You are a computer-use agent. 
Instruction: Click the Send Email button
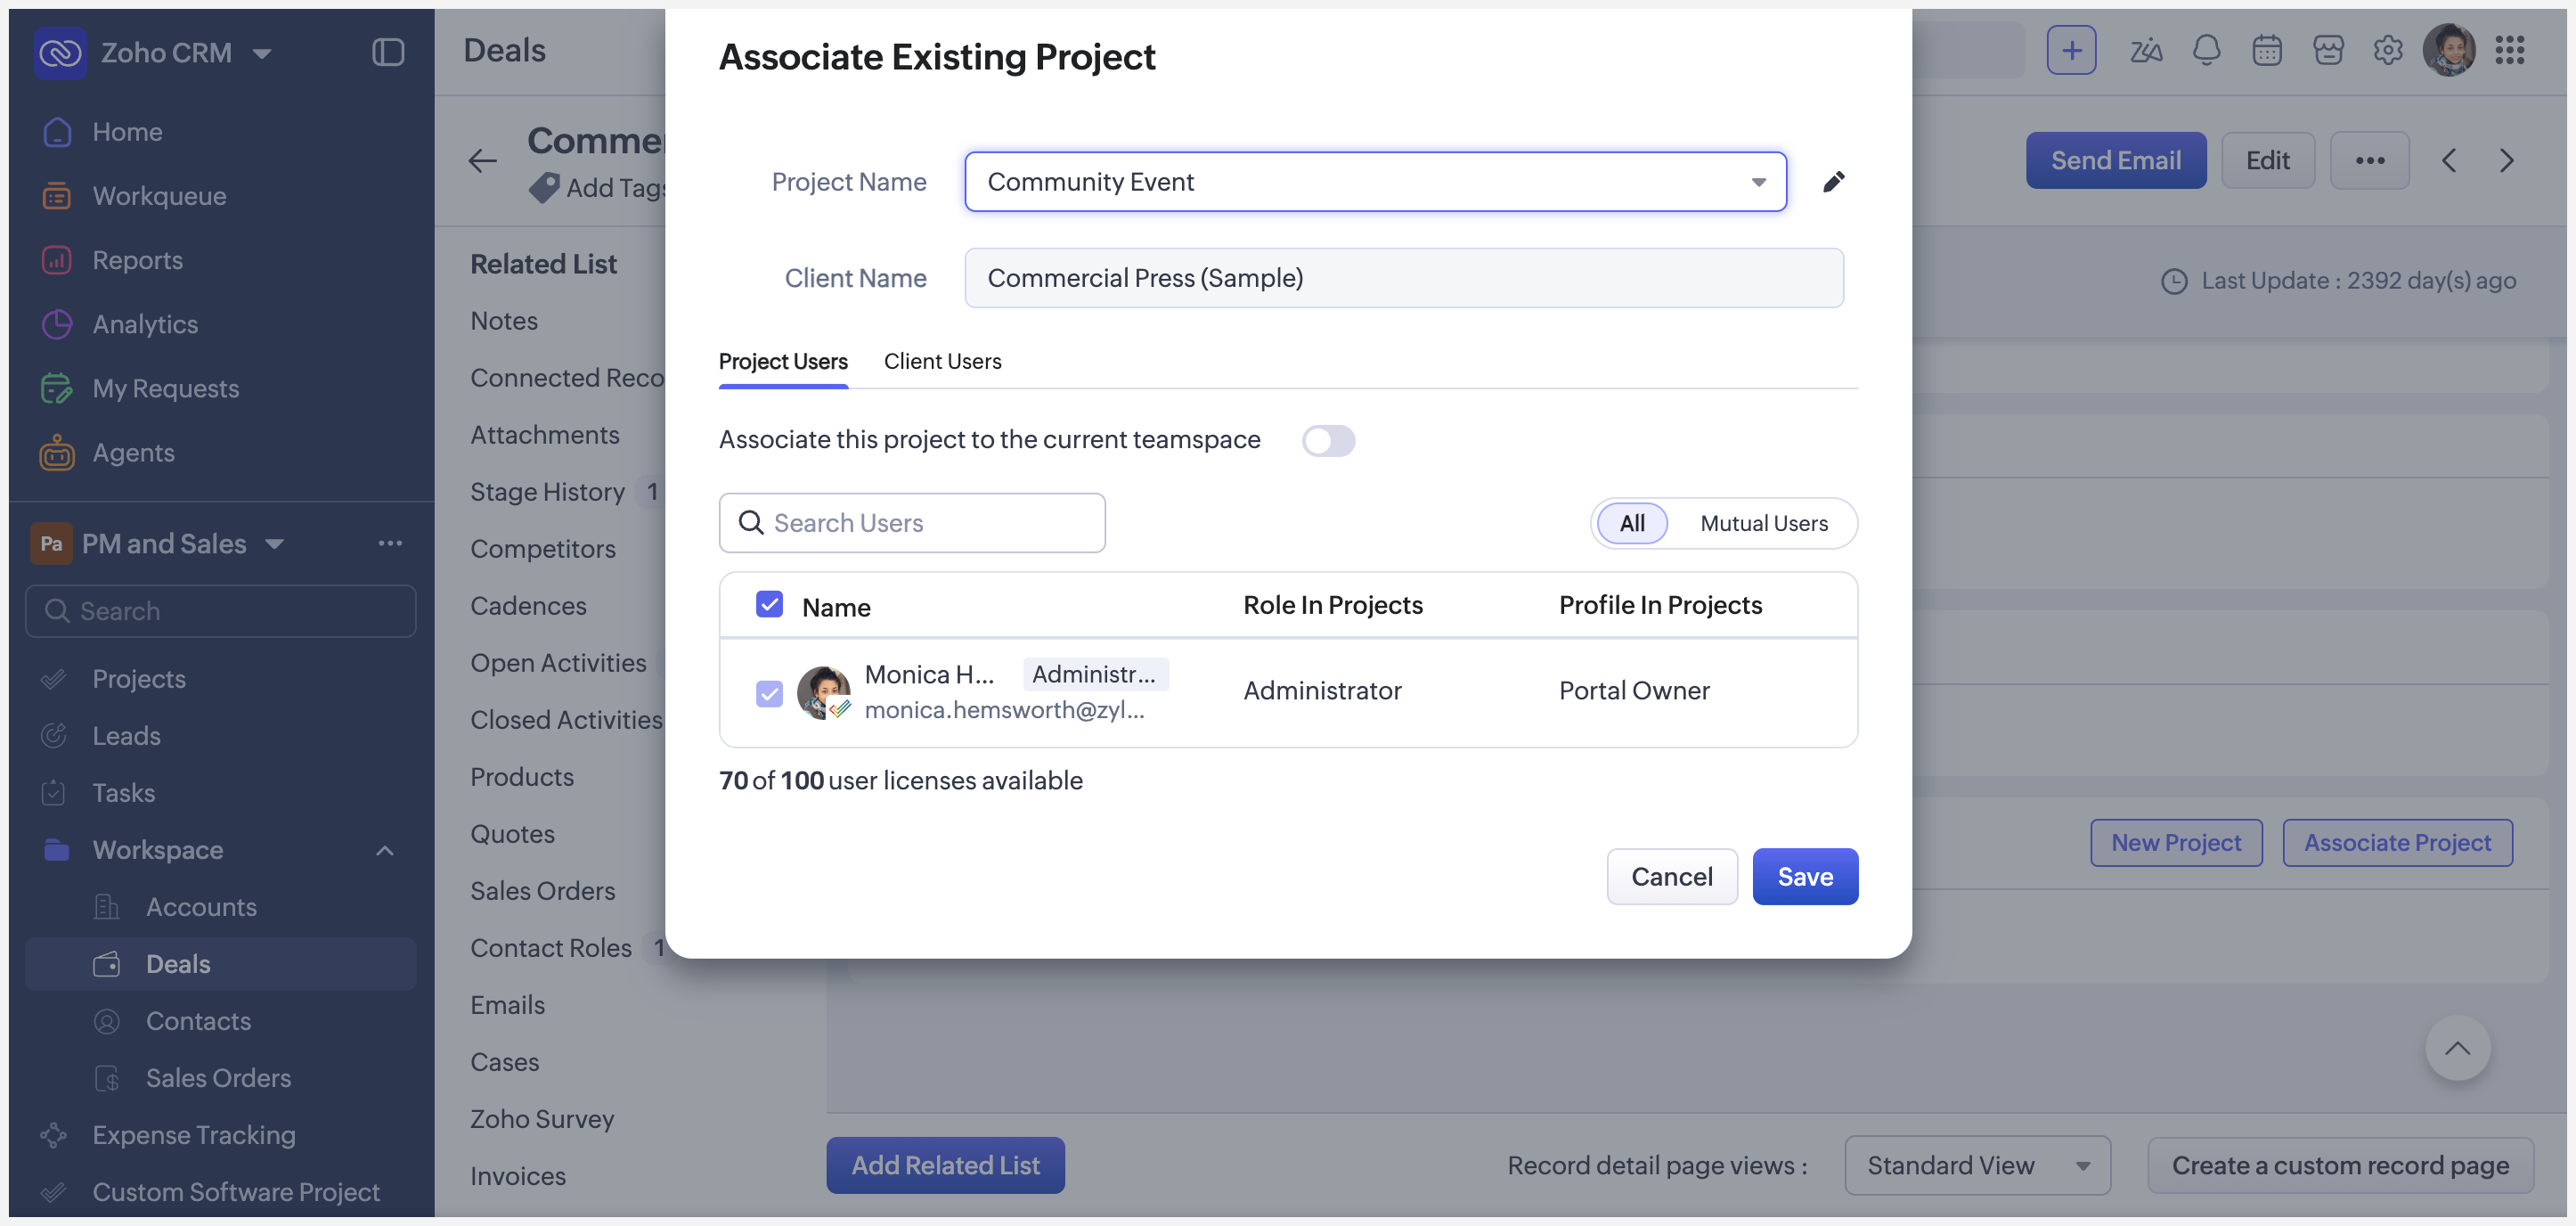2115,160
